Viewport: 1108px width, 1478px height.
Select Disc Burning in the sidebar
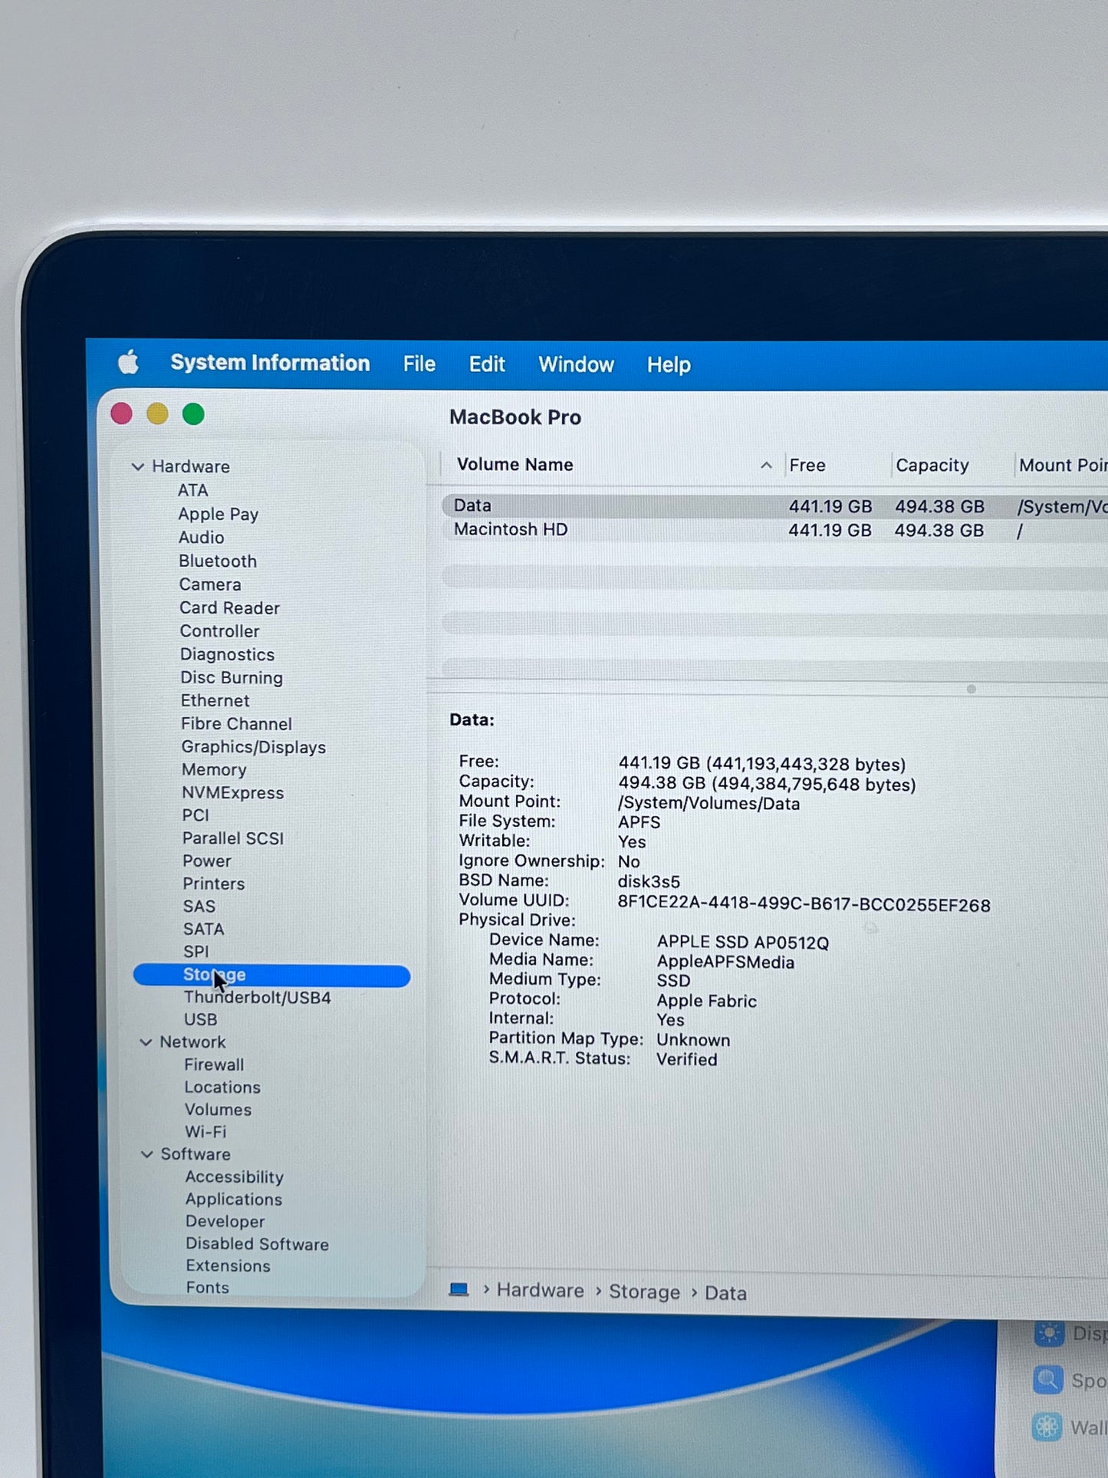232,677
